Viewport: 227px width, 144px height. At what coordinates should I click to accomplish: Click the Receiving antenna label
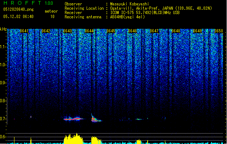click(x=83, y=17)
